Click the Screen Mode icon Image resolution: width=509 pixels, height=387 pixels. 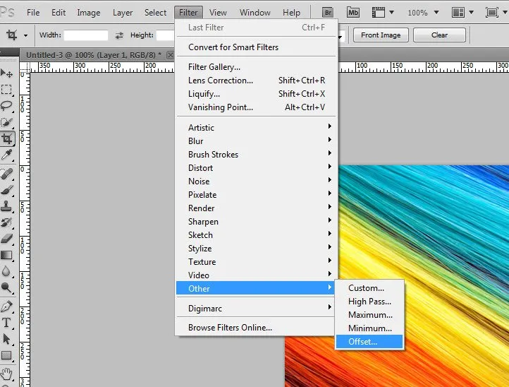[x=492, y=13]
